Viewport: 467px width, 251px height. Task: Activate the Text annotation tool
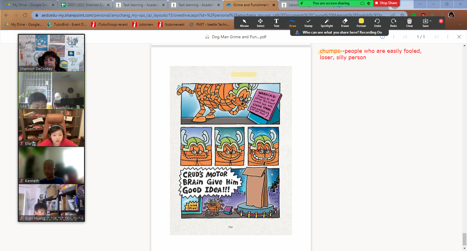tap(276, 23)
